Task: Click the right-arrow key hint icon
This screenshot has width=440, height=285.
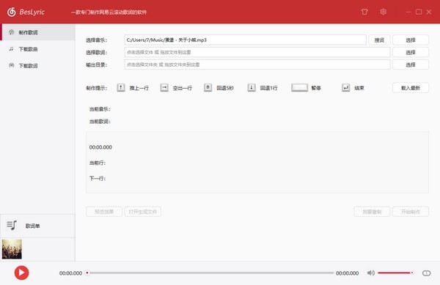Action: click(164, 88)
